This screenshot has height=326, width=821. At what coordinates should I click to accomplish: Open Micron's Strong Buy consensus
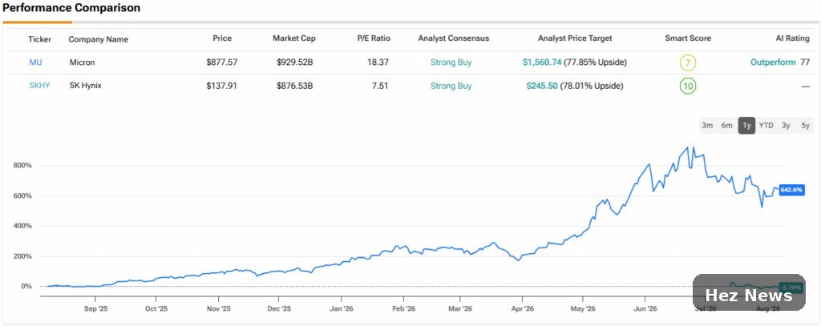click(x=451, y=62)
